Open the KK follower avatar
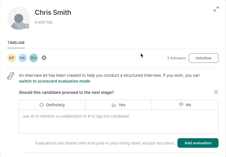 point(23,58)
